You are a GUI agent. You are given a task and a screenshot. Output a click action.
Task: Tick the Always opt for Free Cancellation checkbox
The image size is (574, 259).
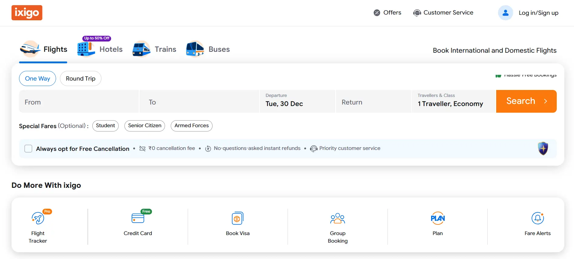point(28,148)
